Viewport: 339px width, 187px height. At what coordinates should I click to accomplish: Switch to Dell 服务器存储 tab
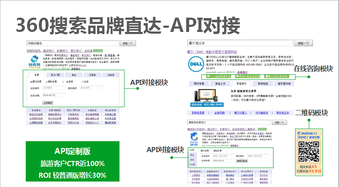pos(284,84)
